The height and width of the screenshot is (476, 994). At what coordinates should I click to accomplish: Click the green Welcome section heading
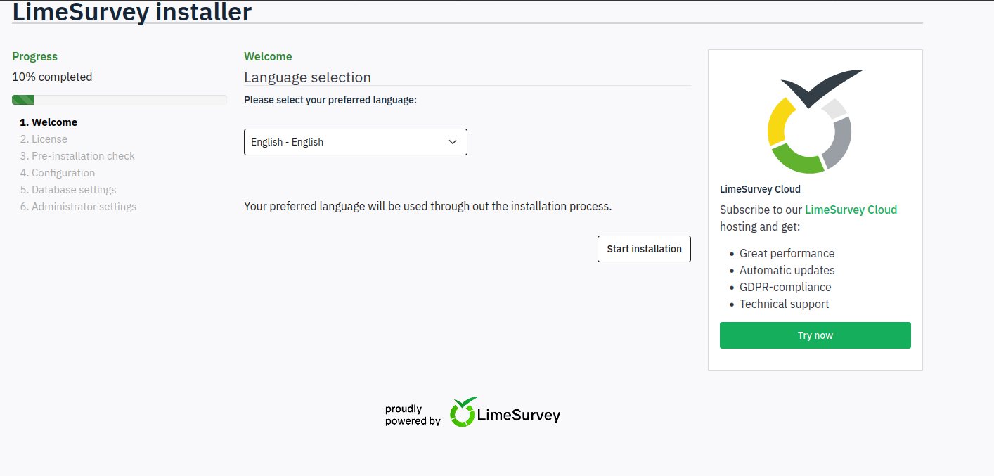(268, 56)
